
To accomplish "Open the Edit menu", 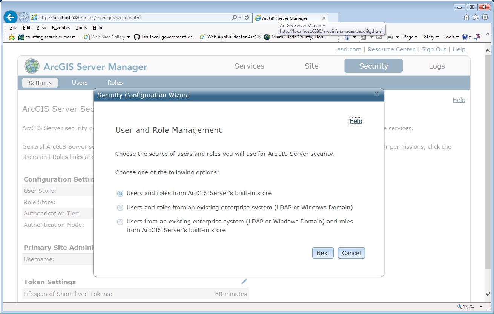I will pos(27,28).
